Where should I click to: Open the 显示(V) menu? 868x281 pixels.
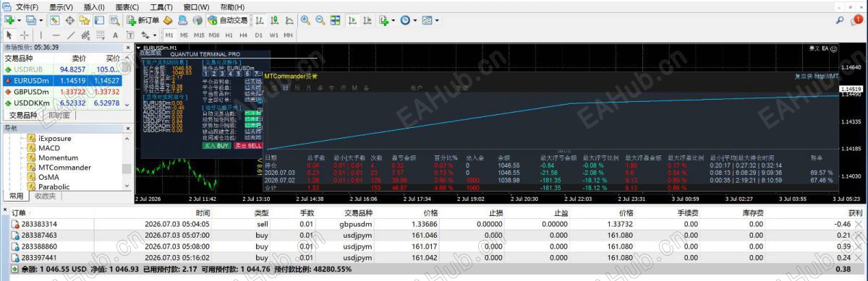click(61, 7)
